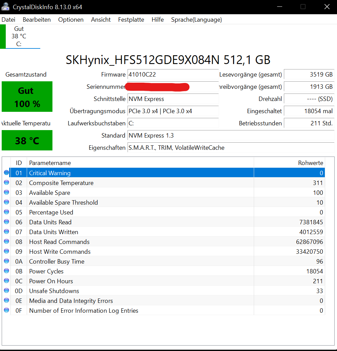Viewport: 337px width, 351px height.
Task: Click the status dot beside Host Read Commands
Action: (x=6, y=242)
